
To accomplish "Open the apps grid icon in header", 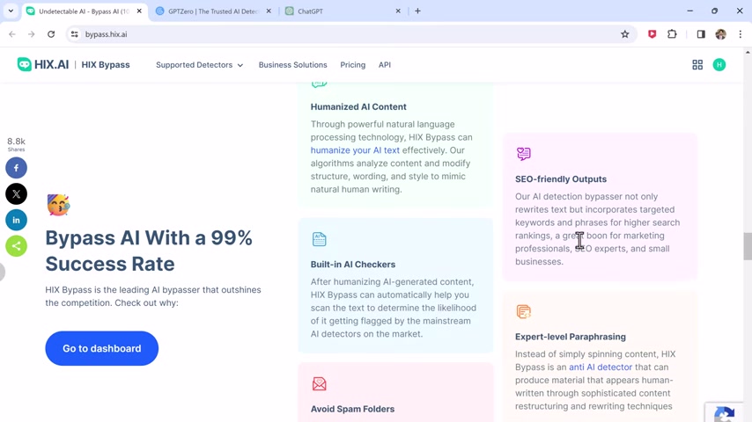I will pos(697,65).
